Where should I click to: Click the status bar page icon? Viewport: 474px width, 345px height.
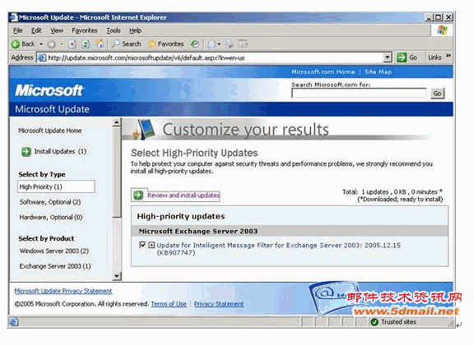point(13,322)
